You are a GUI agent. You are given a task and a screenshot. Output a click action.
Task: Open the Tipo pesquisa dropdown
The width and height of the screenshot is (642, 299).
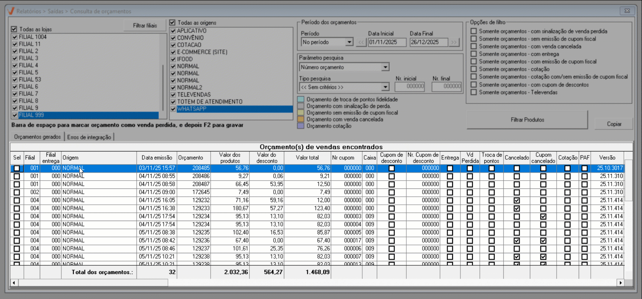coord(385,87)
